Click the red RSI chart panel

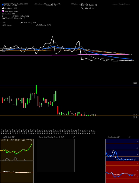[122, 172]
